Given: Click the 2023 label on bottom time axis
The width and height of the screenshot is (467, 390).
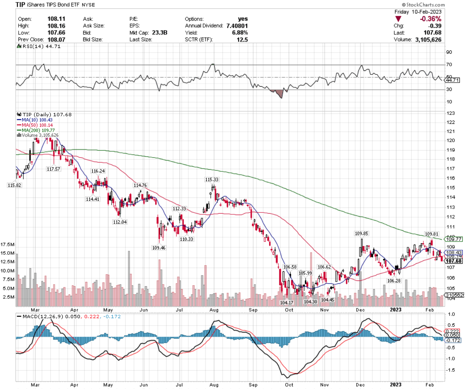Looking at the screenshot, I should point(395,385).
